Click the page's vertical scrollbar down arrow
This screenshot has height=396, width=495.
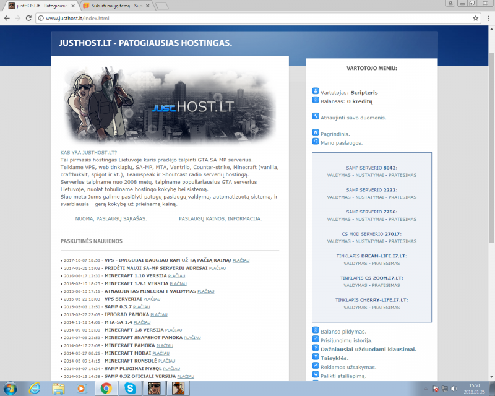click(x=491, y=376)
